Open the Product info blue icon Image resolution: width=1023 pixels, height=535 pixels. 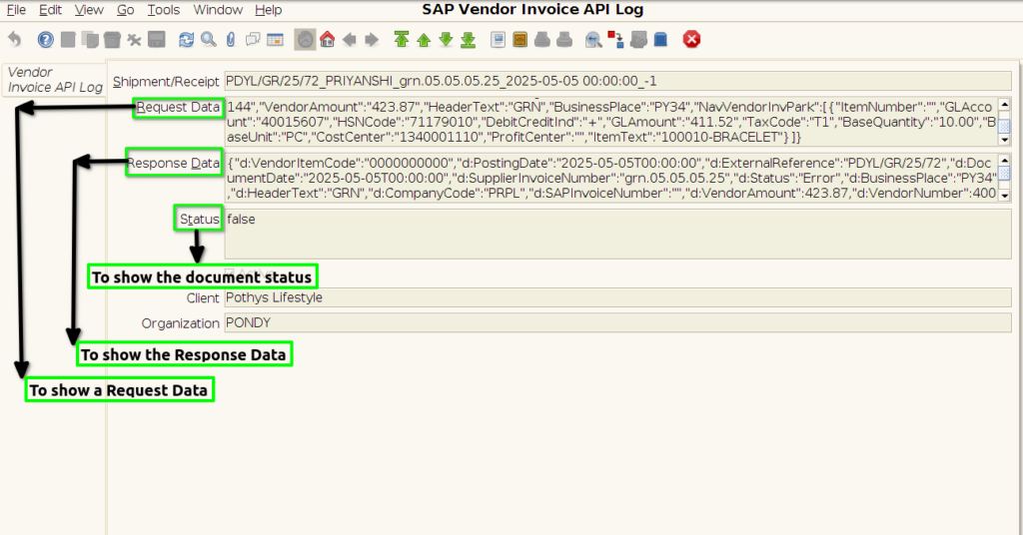tap(660, 40)
